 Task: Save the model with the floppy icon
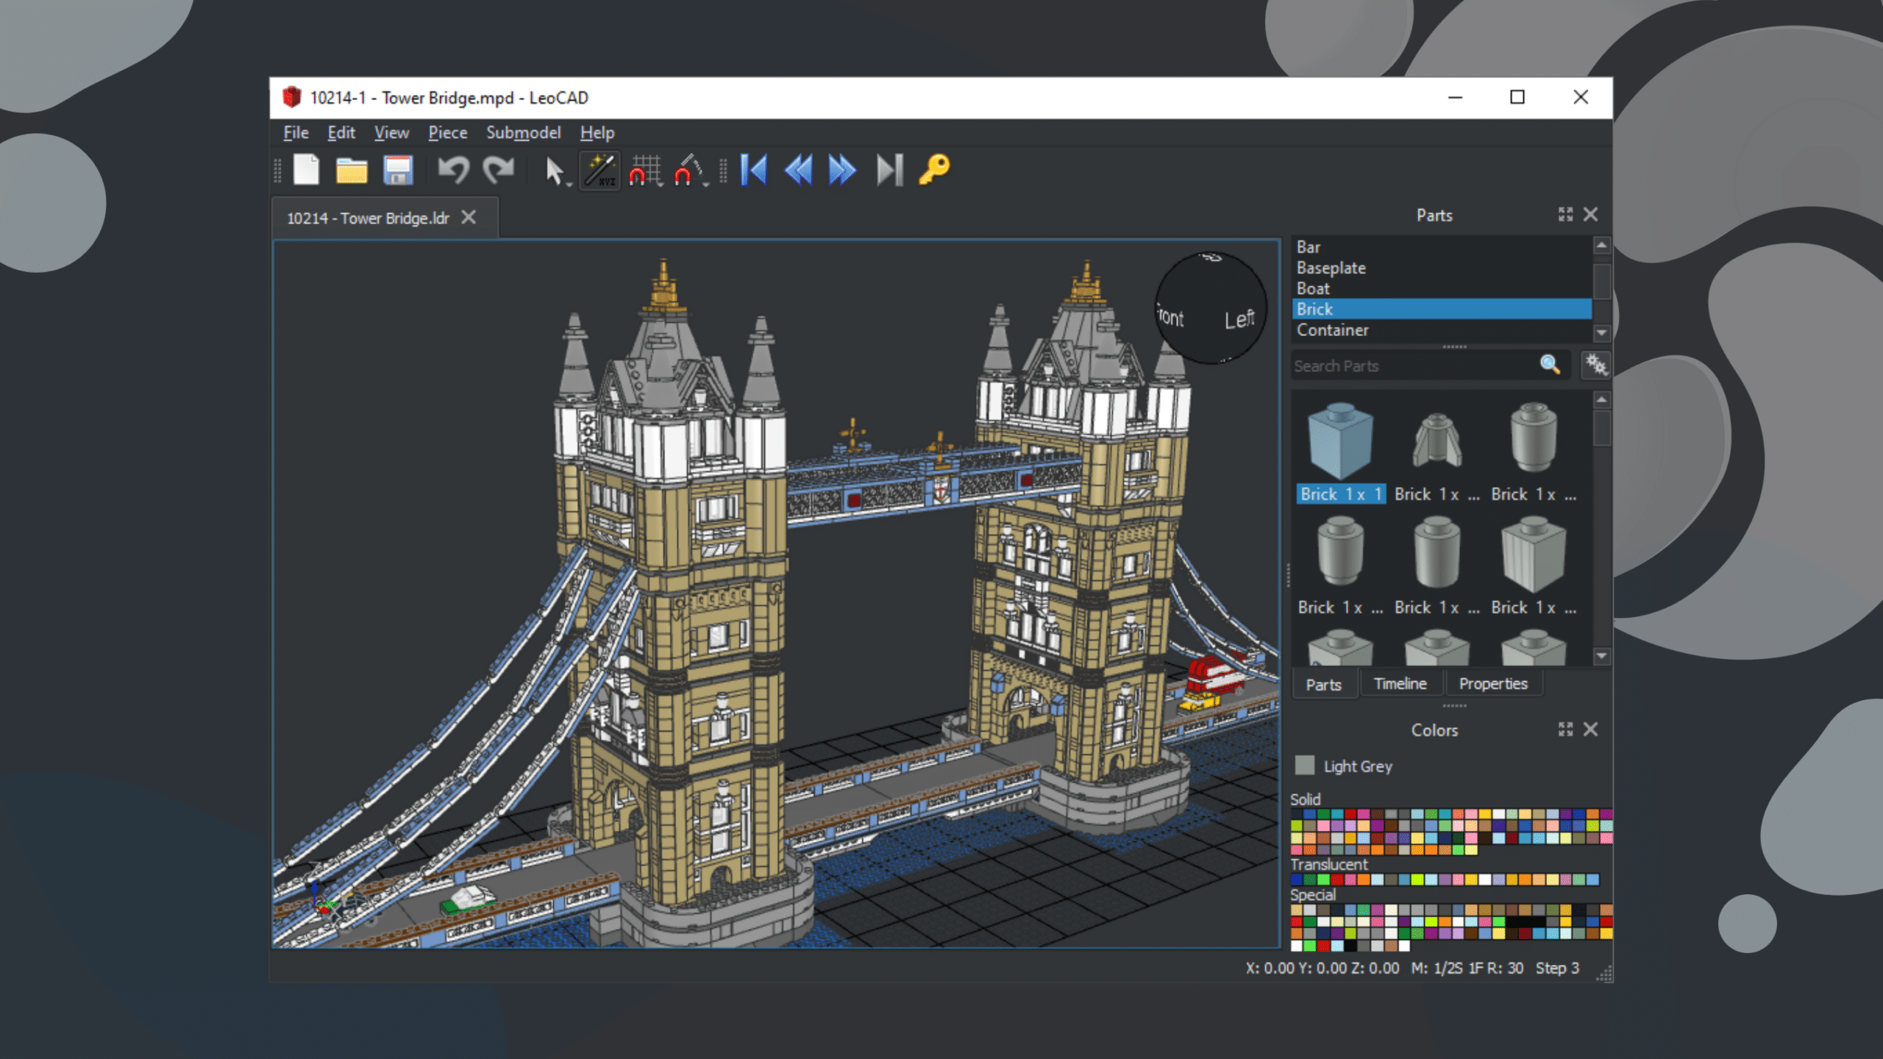398,171
